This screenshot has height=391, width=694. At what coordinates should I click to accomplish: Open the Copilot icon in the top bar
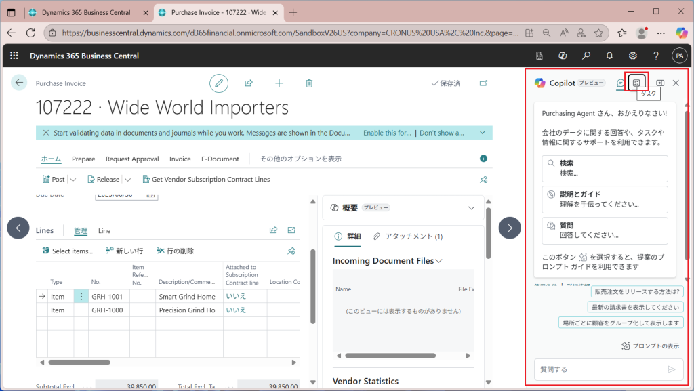click(563, 56)
